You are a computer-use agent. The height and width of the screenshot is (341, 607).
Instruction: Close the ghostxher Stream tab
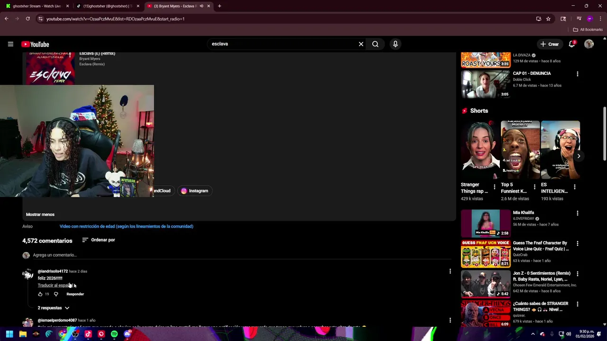tap(67, 6)
